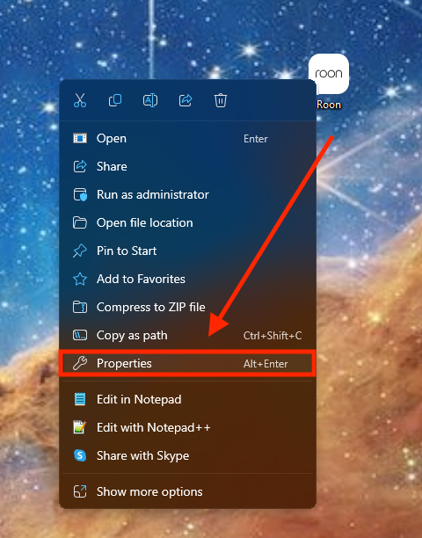The width and height of the screenshot is (422, 538).
Task: Click the Cut scissors icon
Action: click(x=80, y=100)
